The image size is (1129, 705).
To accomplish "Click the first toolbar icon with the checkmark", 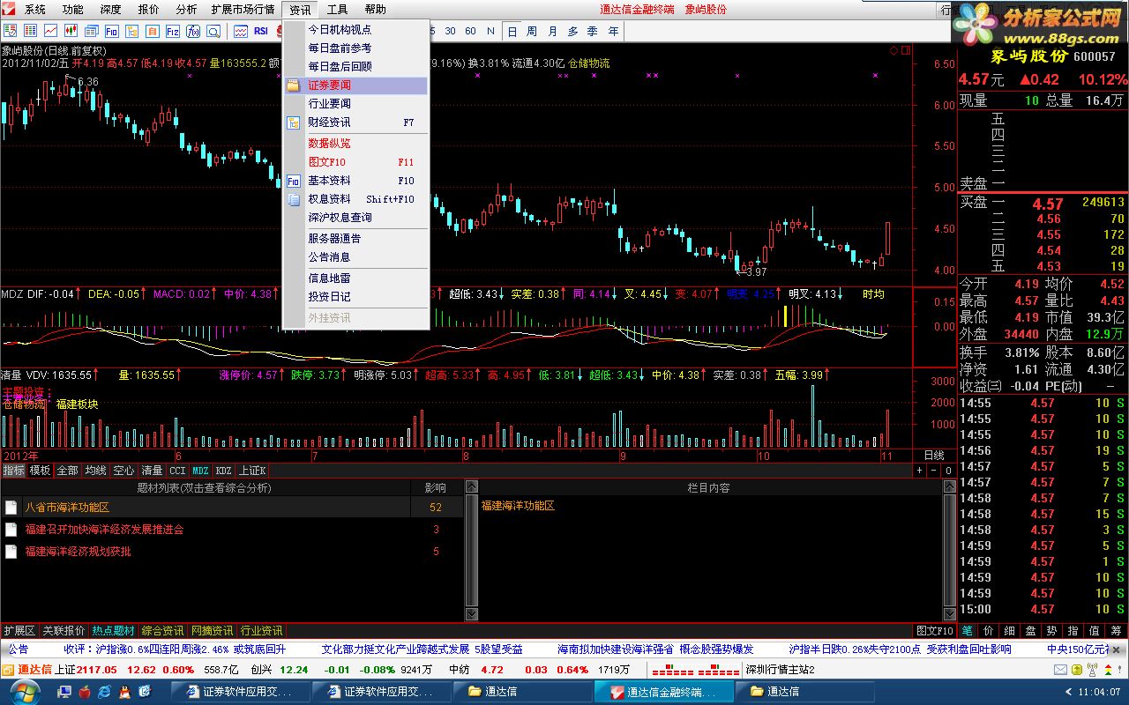I will [x=11, y=31].
